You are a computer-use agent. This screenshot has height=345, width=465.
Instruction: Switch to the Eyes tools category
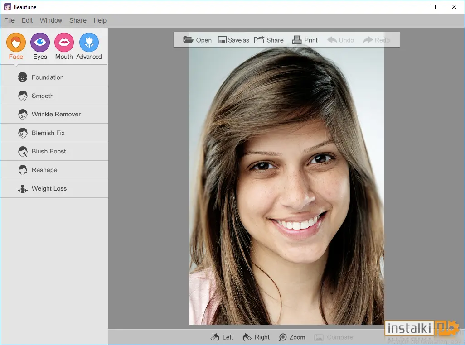tap(40, 43)
